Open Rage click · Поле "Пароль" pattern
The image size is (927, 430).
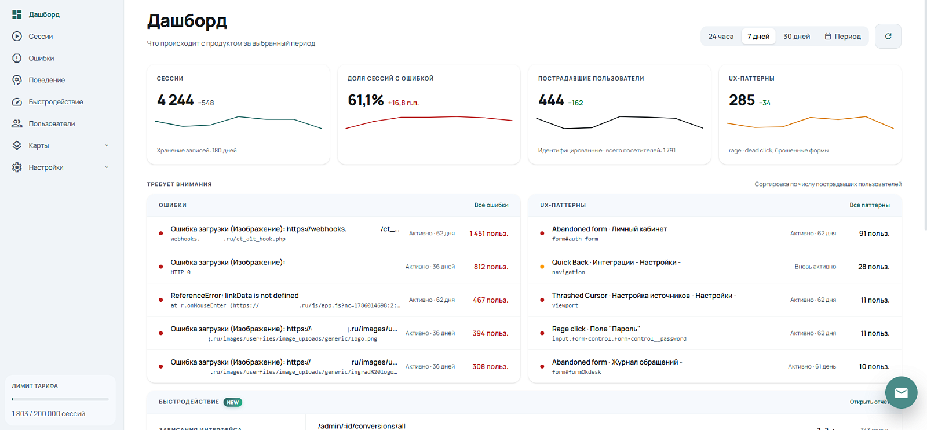coord(715,333)
